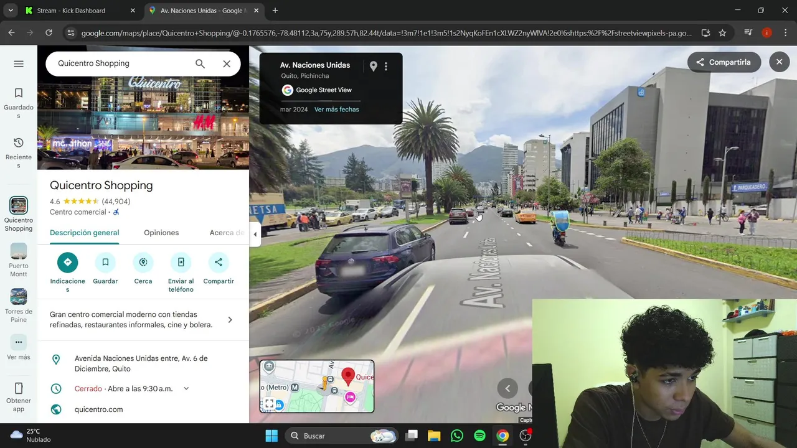Click the Ver más ellipsis button
The image size is (797, 448).
point(19,342)
